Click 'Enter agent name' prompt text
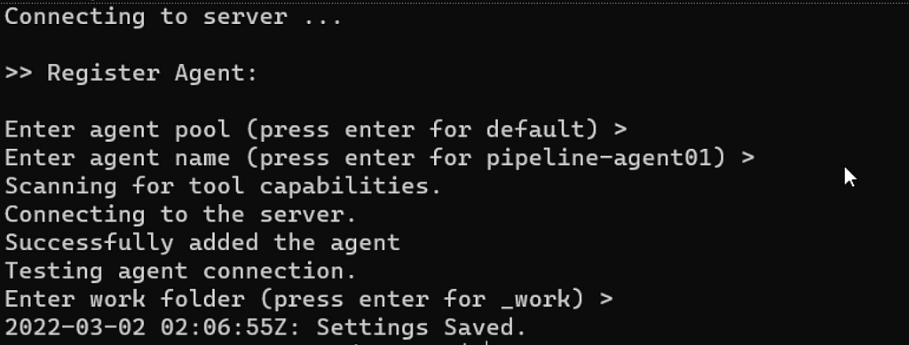The width and height of the screenshot is (909, 345). [117, 158]
